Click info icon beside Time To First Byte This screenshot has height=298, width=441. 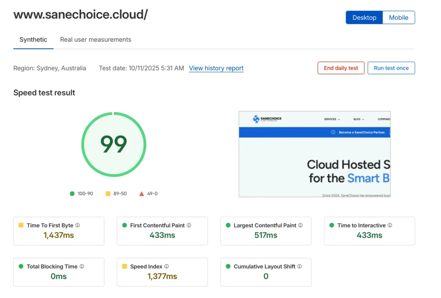point(78,225)
